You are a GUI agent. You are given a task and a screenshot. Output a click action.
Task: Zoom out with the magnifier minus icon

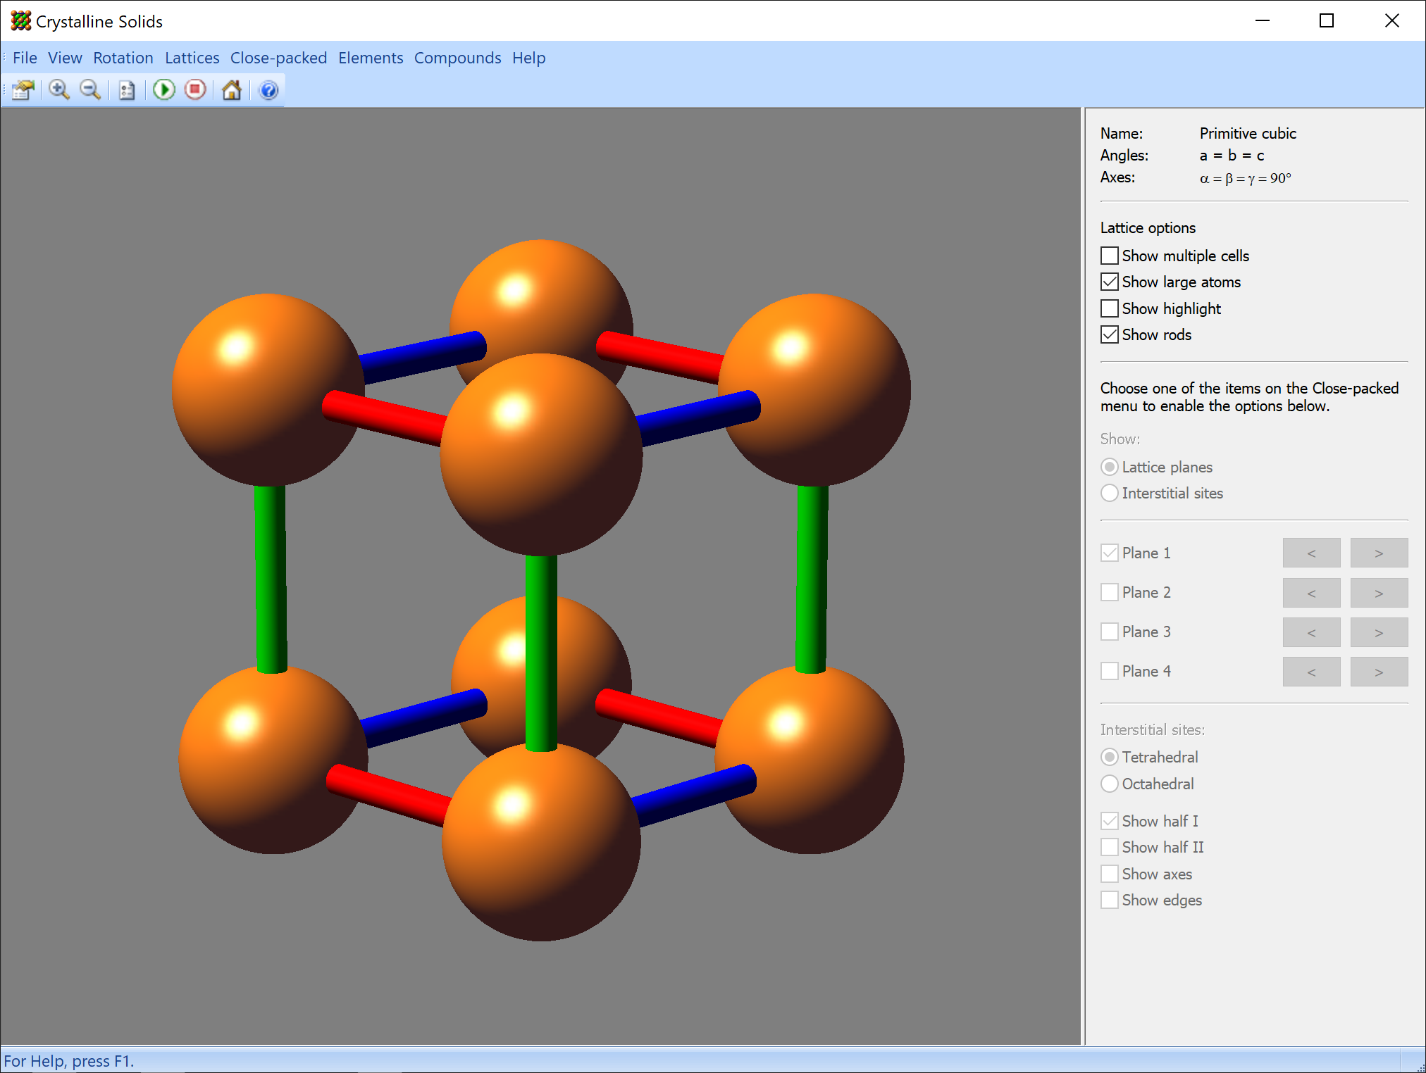tap(90, 90)
